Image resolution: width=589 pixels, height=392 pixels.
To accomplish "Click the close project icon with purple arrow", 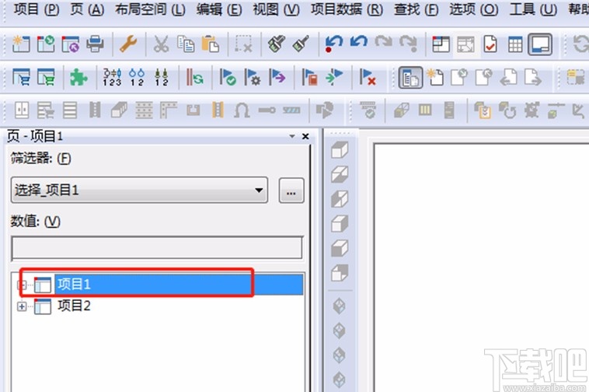I will 71,44.
